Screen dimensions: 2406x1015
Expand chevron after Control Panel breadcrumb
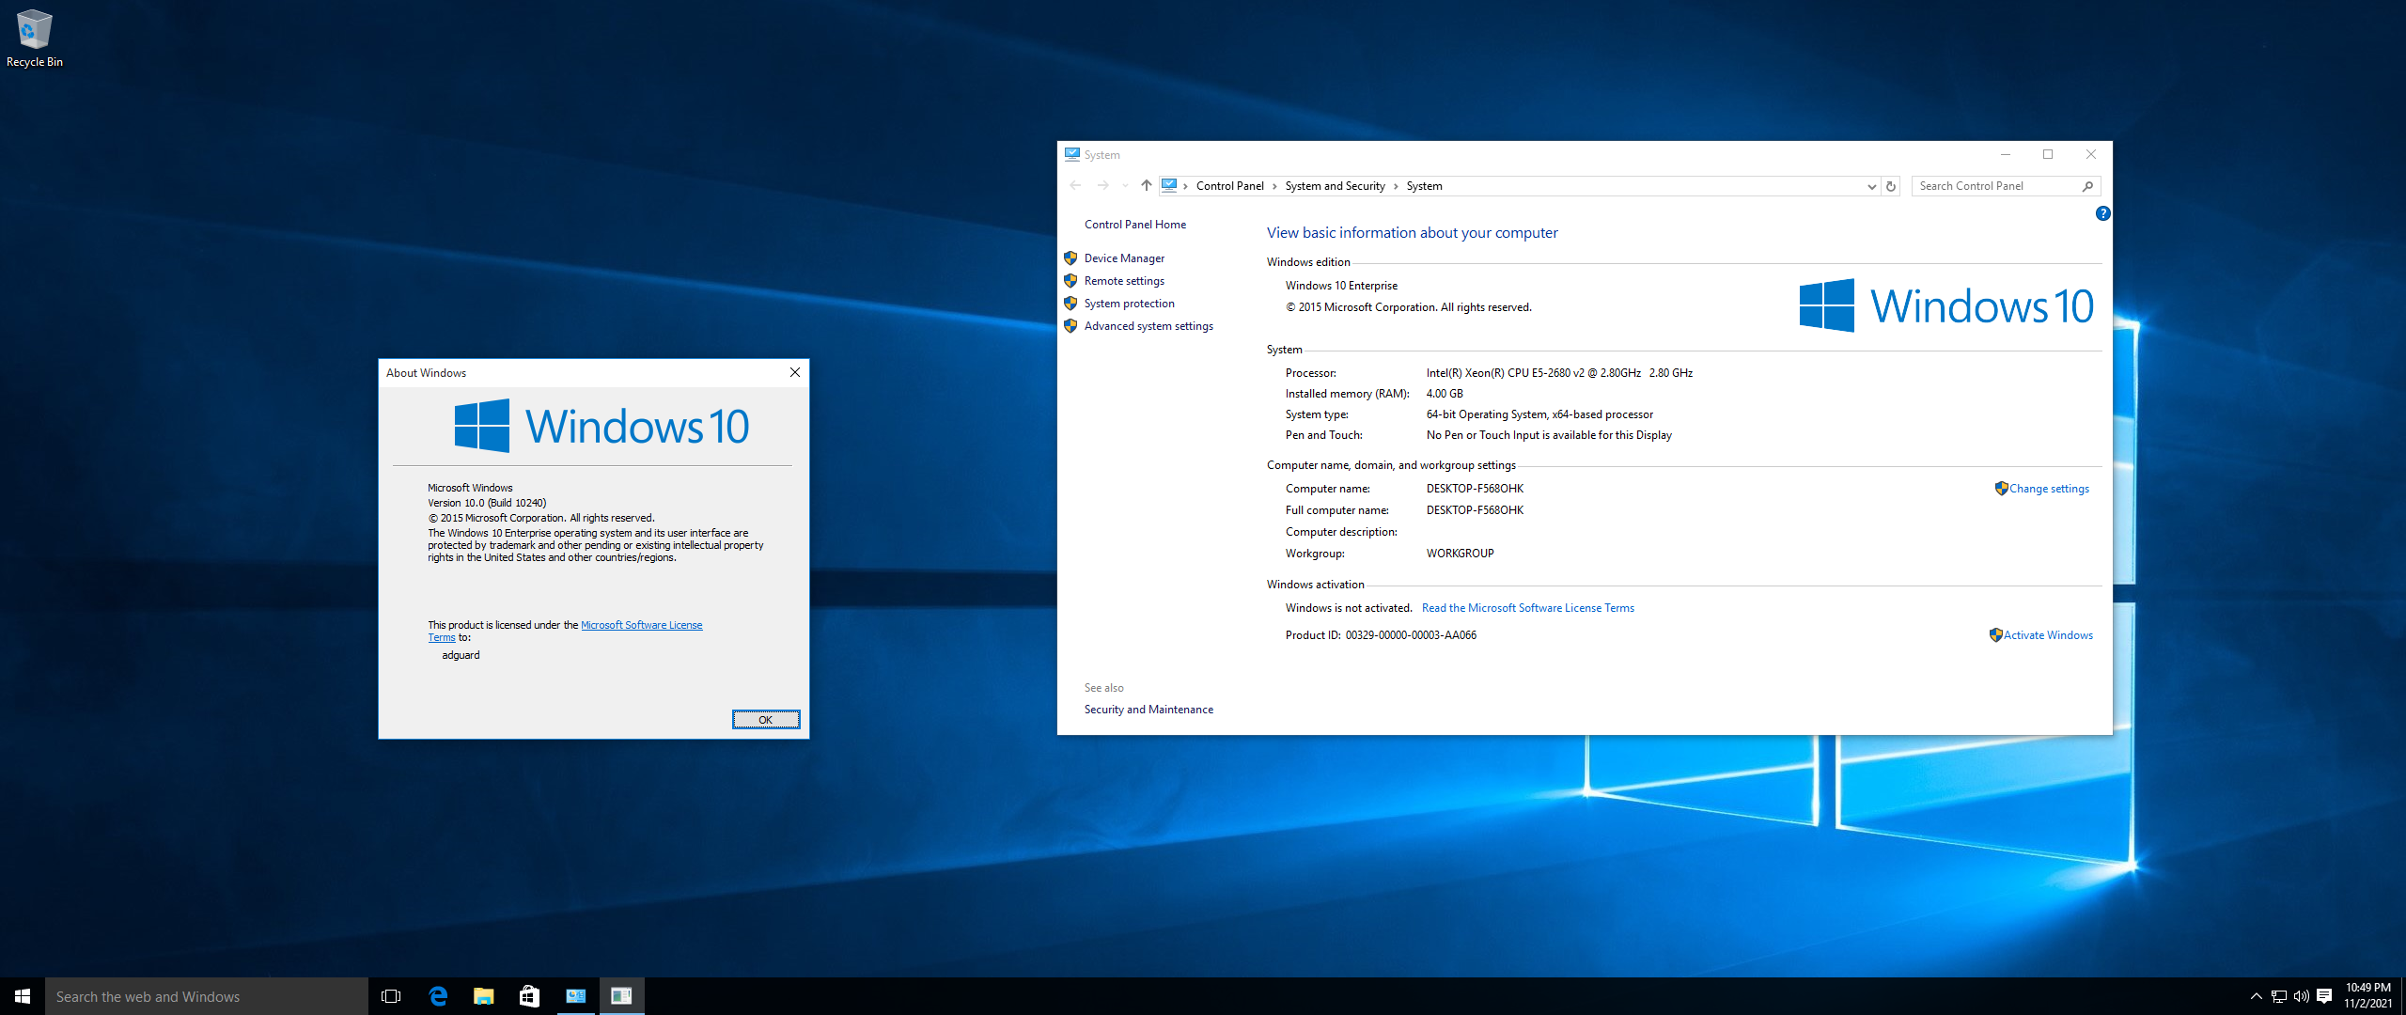[1275, 186]
